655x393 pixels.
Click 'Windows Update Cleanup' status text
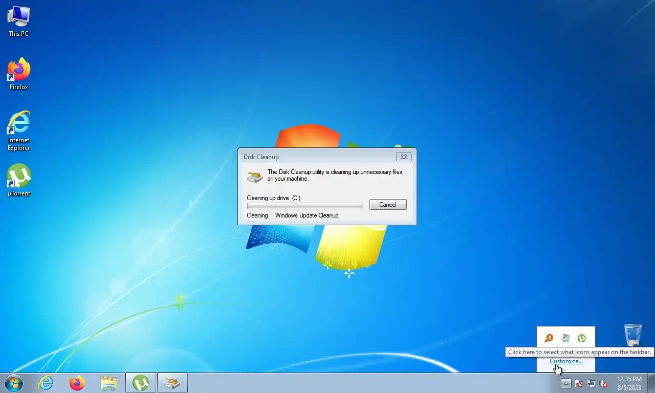(x=307, y=215)
